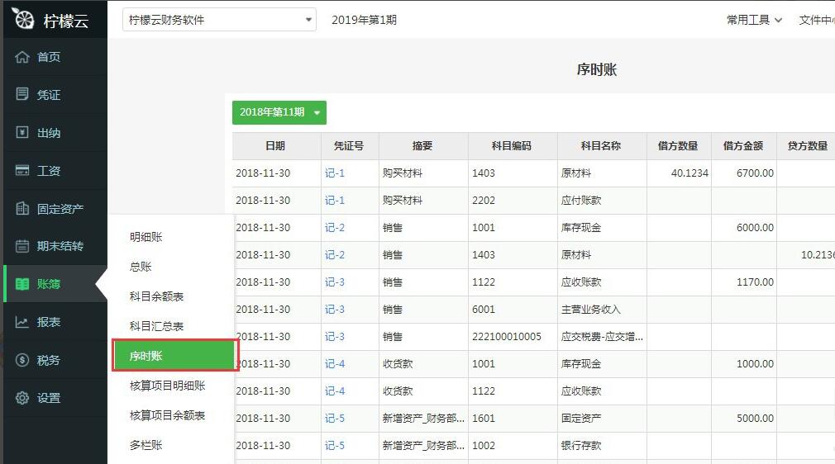Select 科目余额表 in the submenu

(156, 296)
